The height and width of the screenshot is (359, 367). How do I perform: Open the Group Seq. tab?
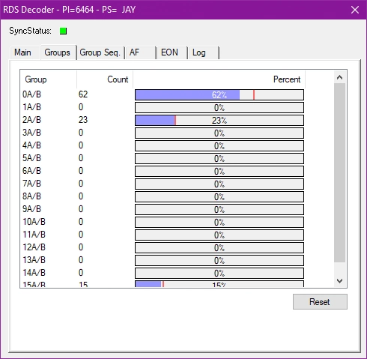(100, 52)
